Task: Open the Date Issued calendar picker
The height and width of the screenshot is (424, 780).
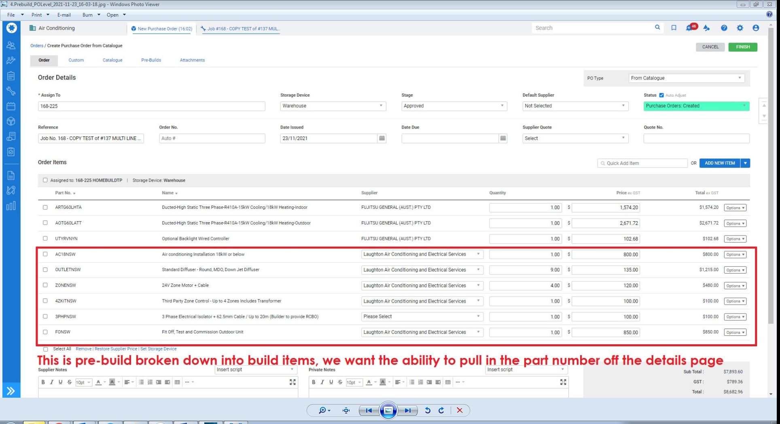Action: [x=382, y=138]
